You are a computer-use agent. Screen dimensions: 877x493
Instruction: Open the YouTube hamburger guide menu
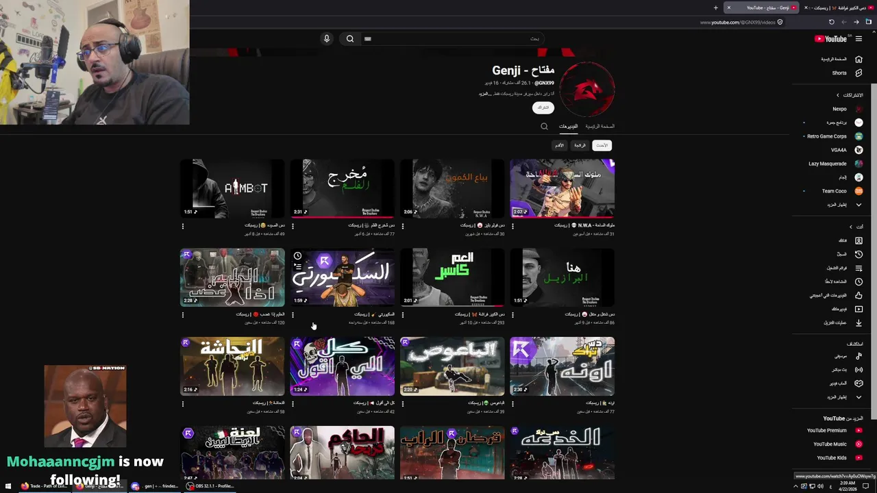[x=859, y=39]
